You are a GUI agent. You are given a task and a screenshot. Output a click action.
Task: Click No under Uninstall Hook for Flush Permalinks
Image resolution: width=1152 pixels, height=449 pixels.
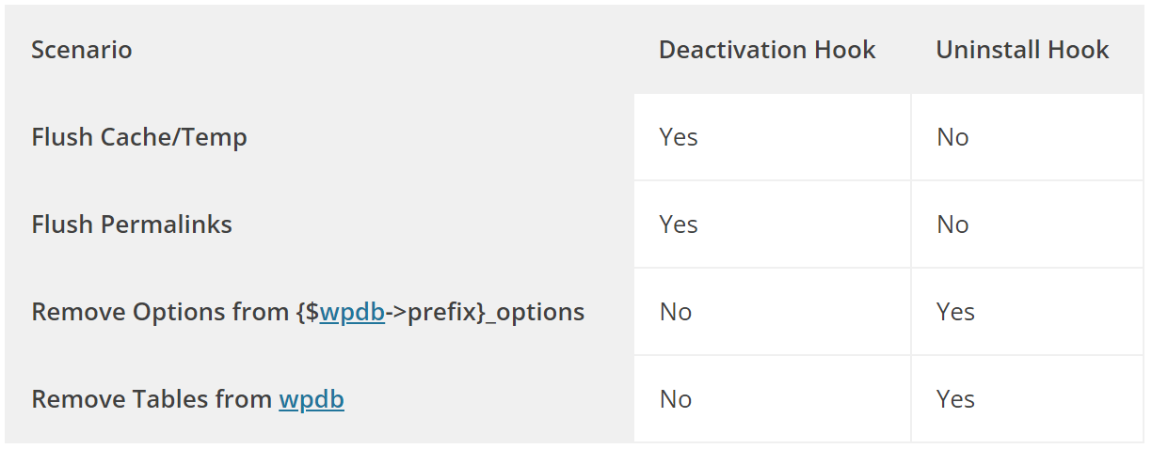952,224
